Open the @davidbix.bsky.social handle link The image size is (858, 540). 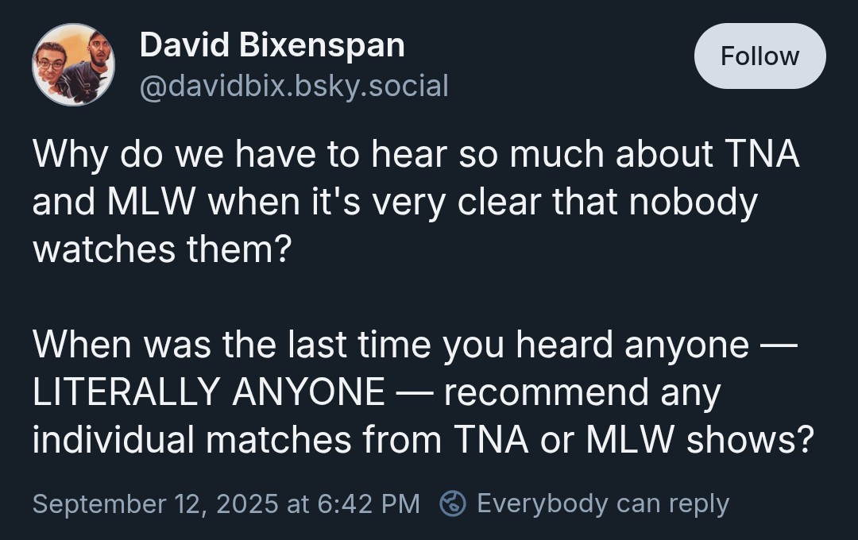point(294,85)
